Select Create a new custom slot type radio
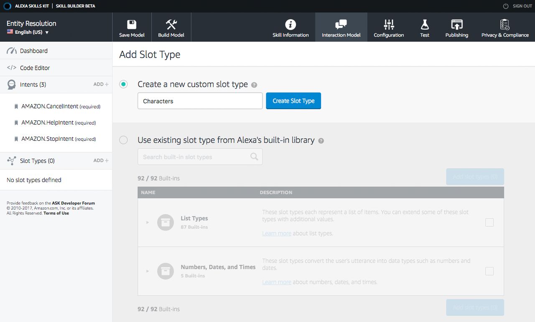This screenshot has height=322, width=535. coord(123,84)
